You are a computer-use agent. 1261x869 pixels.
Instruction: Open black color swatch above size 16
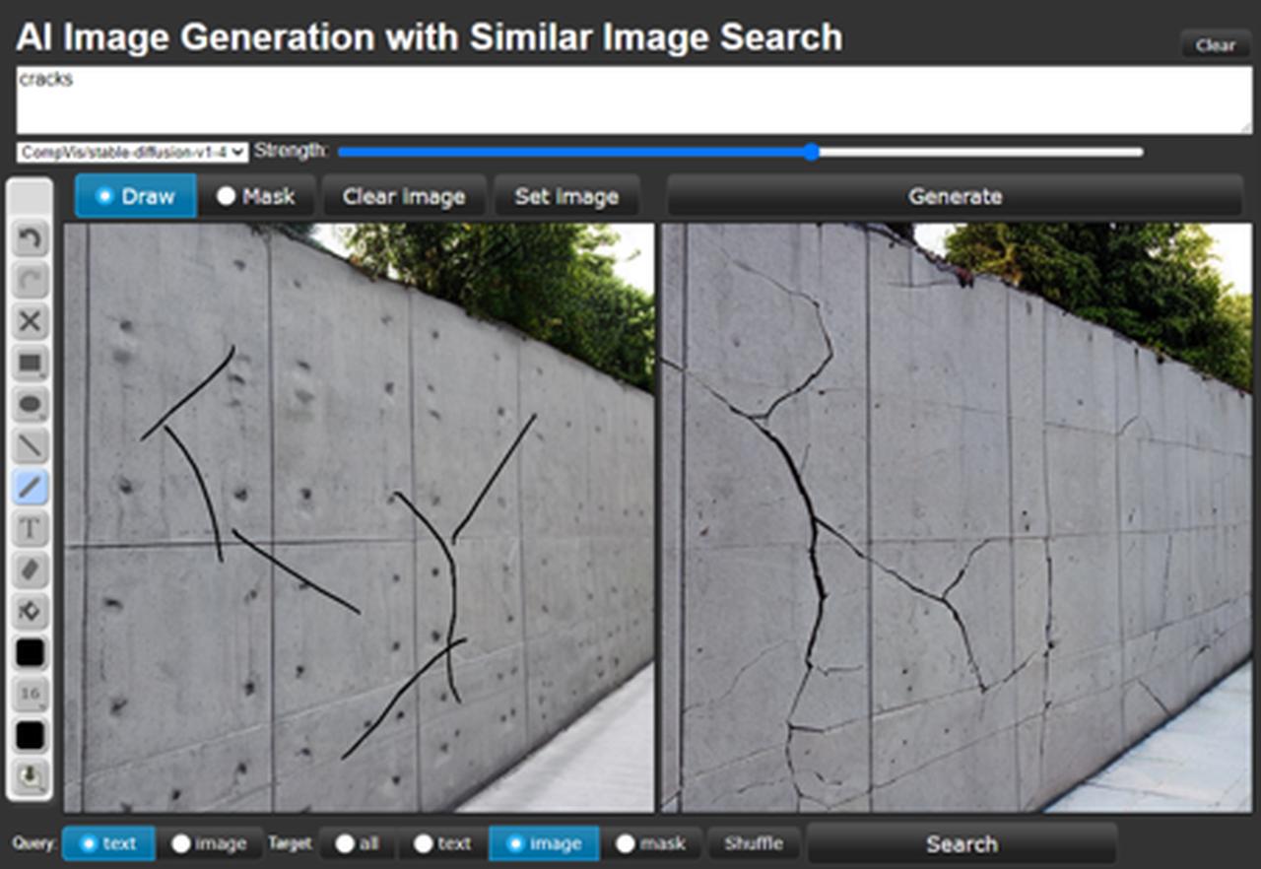(30, 652)
